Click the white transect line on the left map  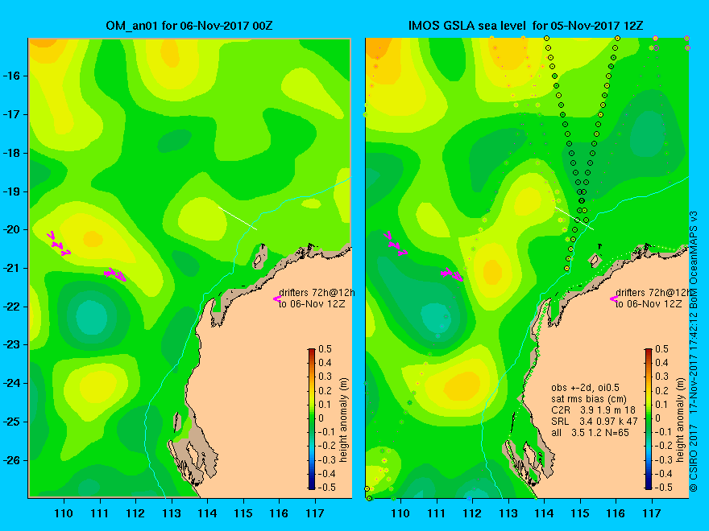tap(238, 218)
